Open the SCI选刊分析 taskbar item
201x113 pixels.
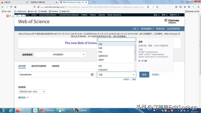pos(47,110)
